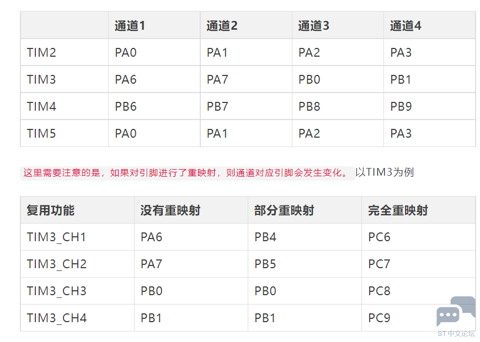Click the 完全重映射 column header
480x342 pixels.
pyautogui.click(x=398, y=210)
